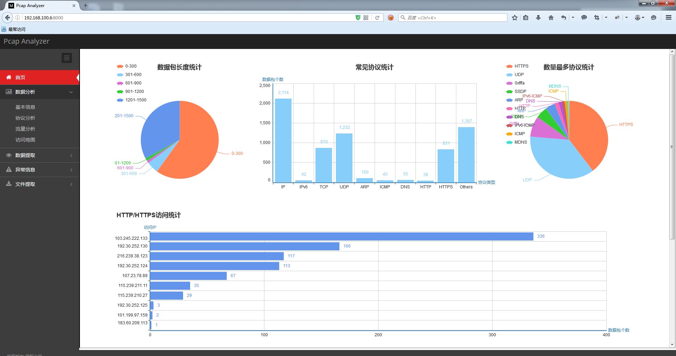Screen dimensions: 676x356
Task: Click inside the 百度 search field
Action: (452, 17)
